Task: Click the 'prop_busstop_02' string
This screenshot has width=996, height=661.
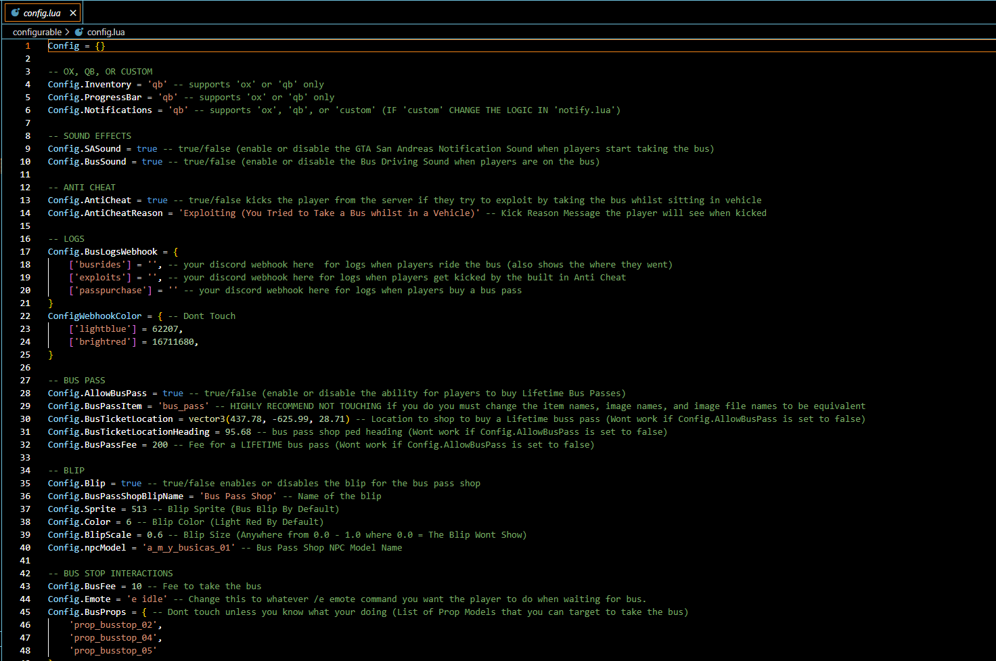Action: (113, 625)
